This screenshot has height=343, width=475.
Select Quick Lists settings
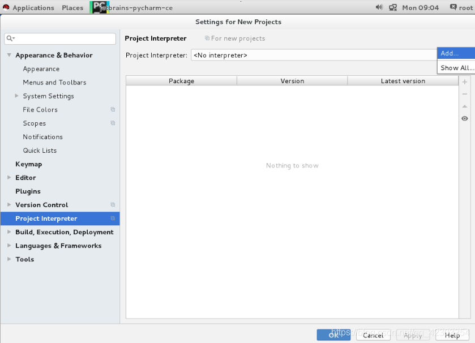pos(40,151)
